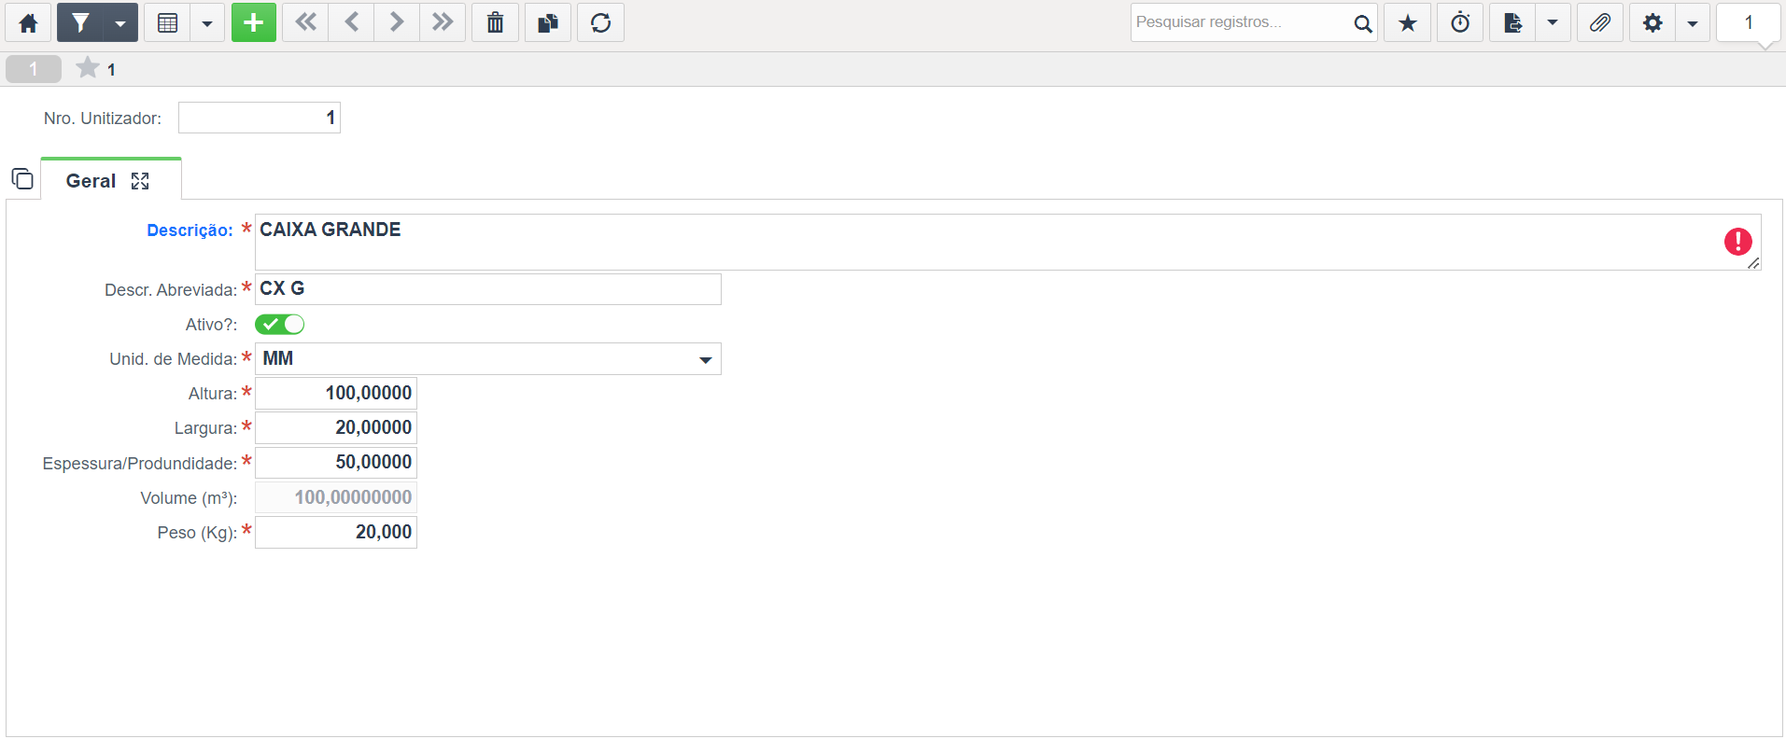
Task: Open grid view dropdown arrow
Action: pyautogui.click(x=207, y=22)
